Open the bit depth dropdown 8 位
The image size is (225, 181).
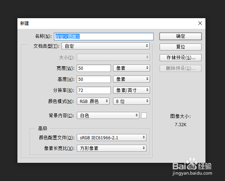click(132, 101)
